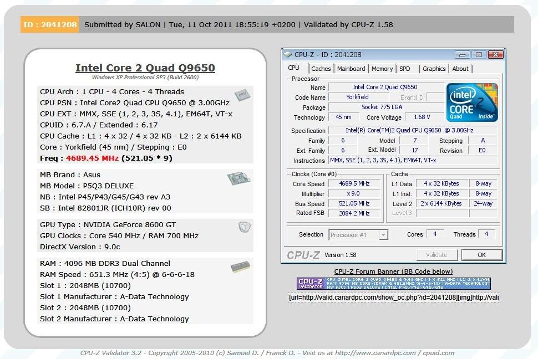Image resolution: width=538 pixels, height=359 pixels.
Task: Click the CPU-Z Validator copyright footer text
Action: click(267, 353)
